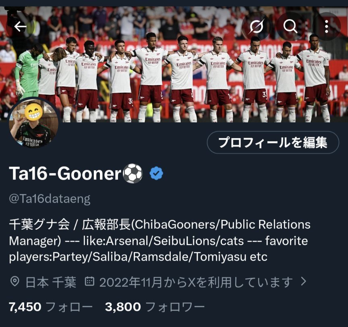
Task: Open the 3,800 フォロワー followers list
Action: click(x=155, y=307)
